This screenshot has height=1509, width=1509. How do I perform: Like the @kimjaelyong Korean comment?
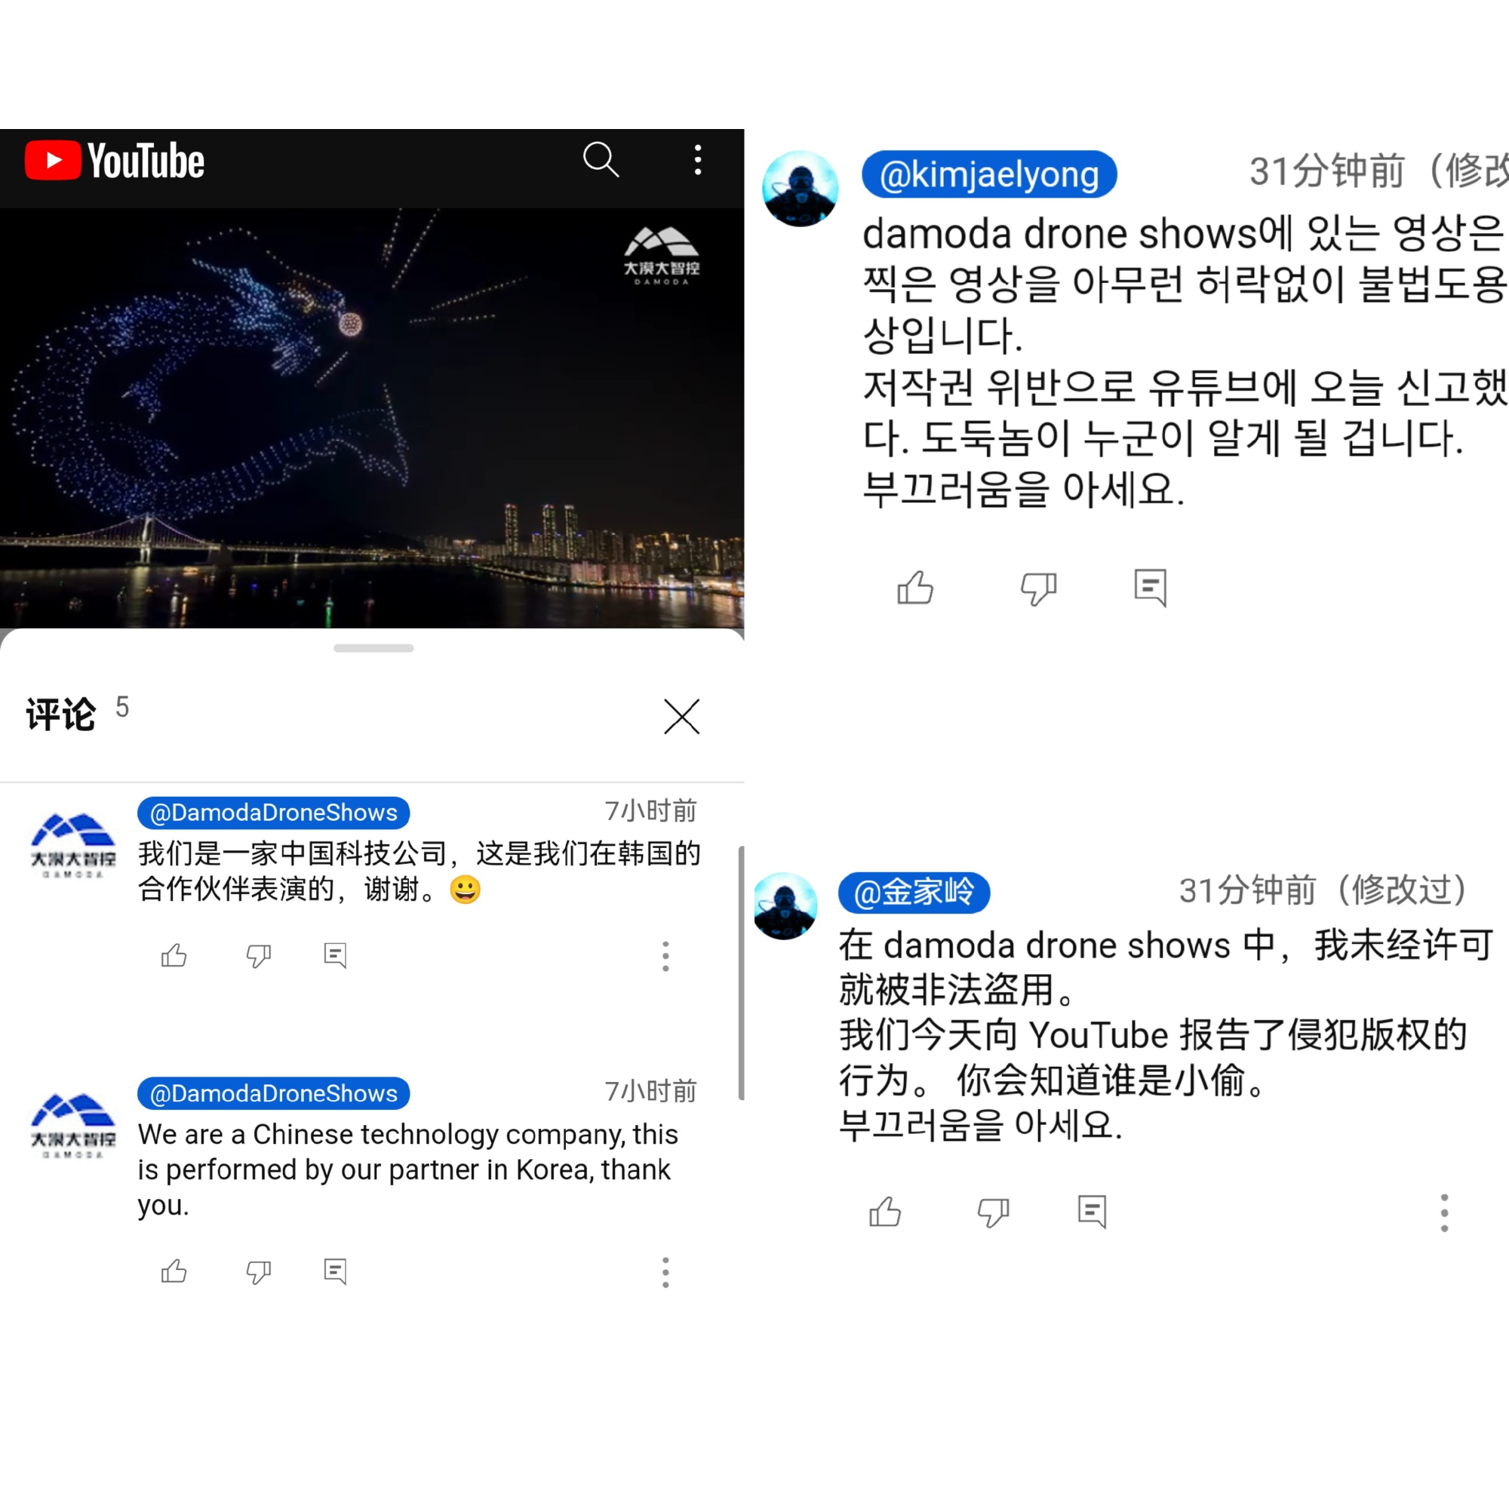tap(915, 587)
